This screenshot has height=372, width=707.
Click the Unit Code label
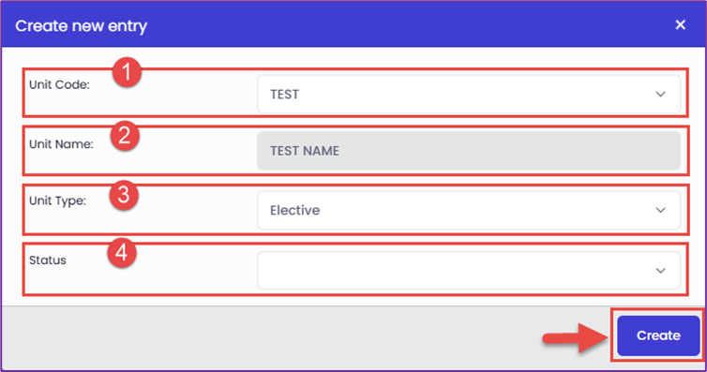pos(59,84)
